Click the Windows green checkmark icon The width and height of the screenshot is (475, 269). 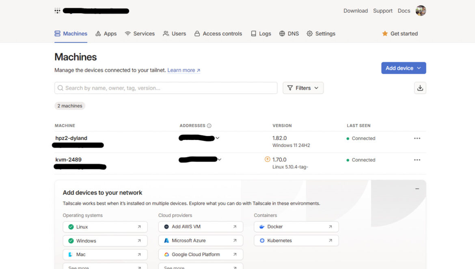(x=71, y=241)
